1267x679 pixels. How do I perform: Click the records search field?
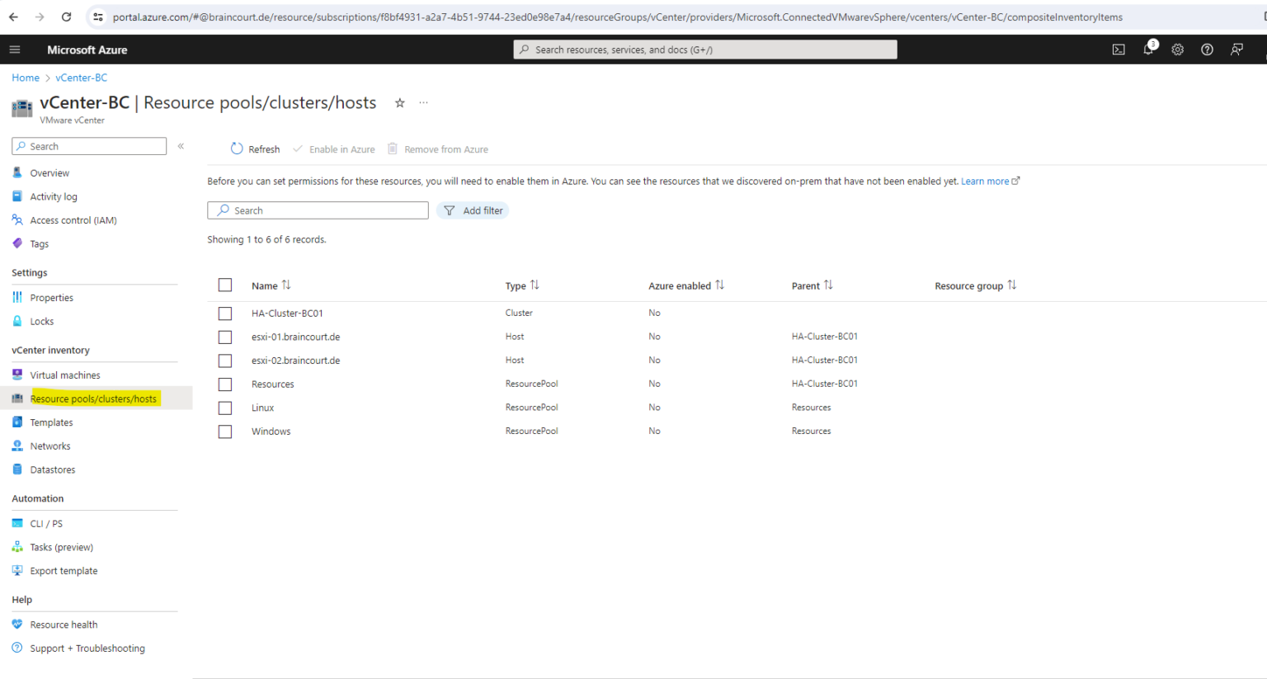tap(318, 210)
